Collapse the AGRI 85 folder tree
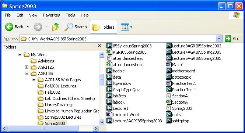The width and height of the screenshot is (245, 133). (x=27, y=73)
